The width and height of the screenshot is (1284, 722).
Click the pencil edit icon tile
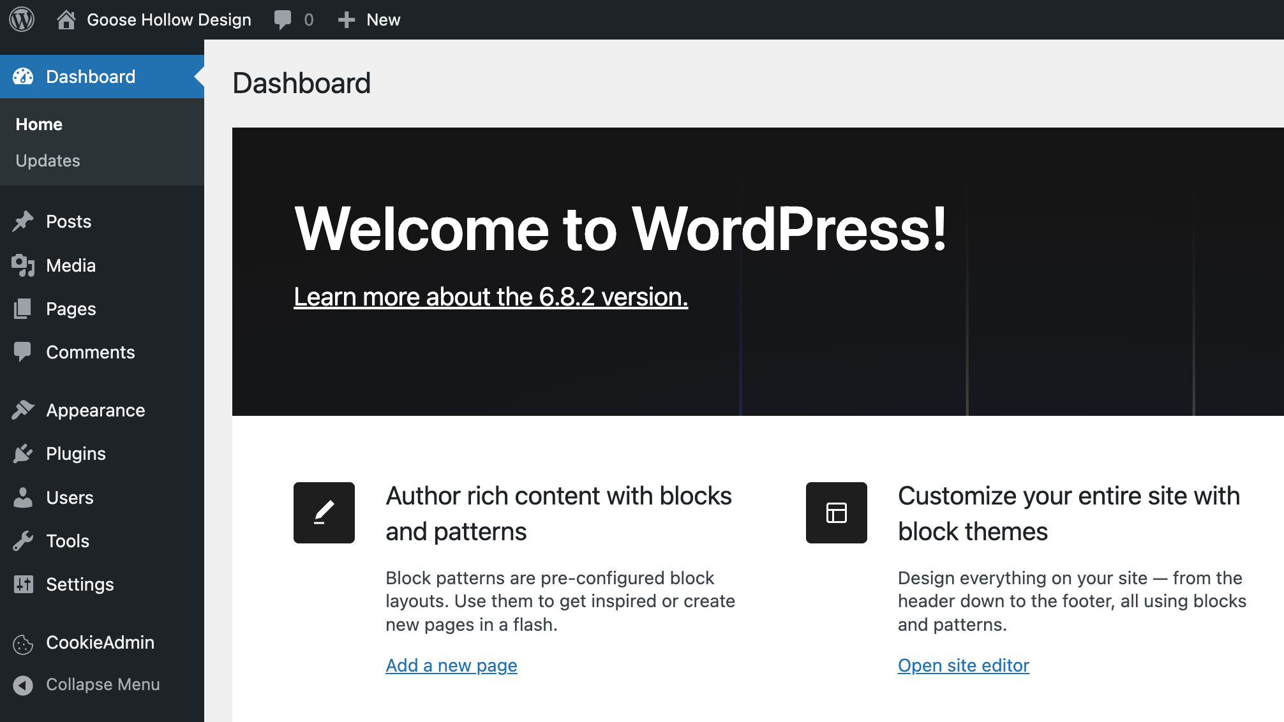click(x=324, y=513)
